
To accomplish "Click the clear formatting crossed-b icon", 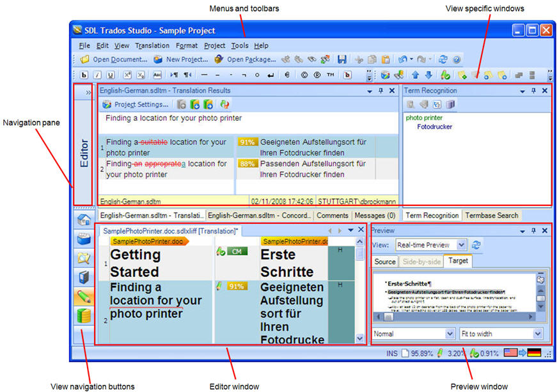I will click(x=347, y=75).
